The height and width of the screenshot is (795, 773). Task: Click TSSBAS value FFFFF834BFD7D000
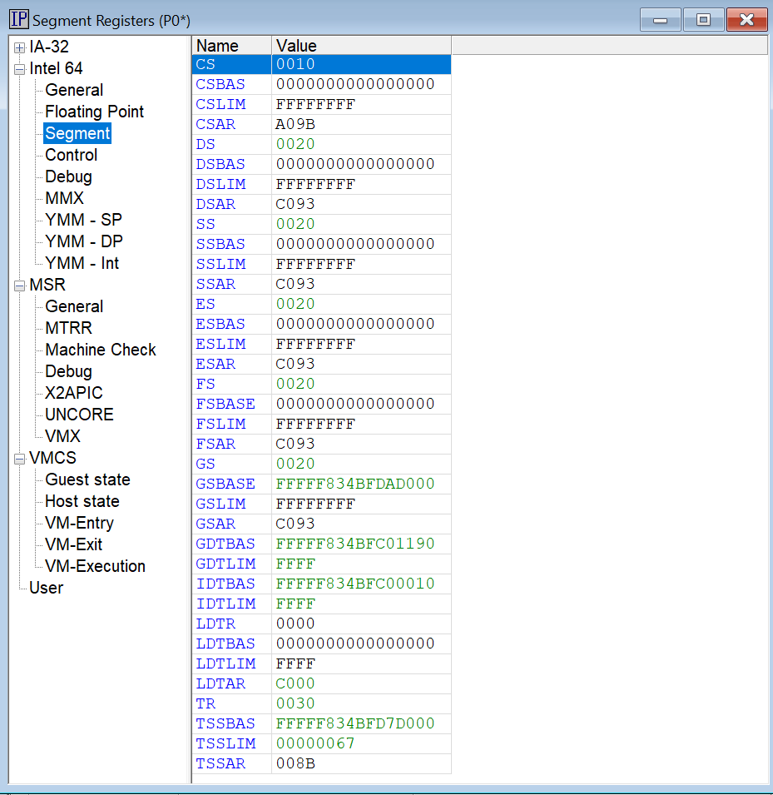[x=354, y=723]
